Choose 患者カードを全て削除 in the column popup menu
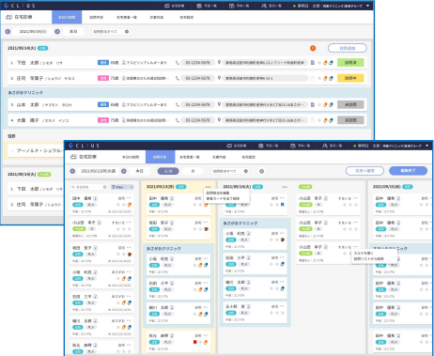Viewport: 434px width, 356px height. click(x=223, y=198)
